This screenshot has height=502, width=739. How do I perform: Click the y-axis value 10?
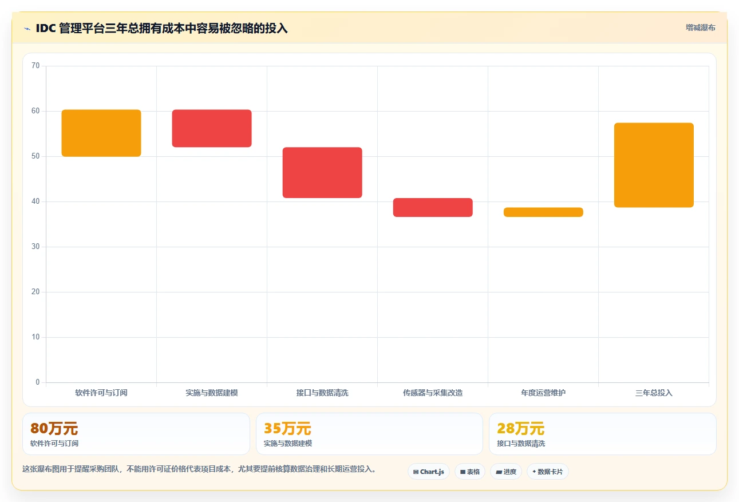click(x=35, y=337)
